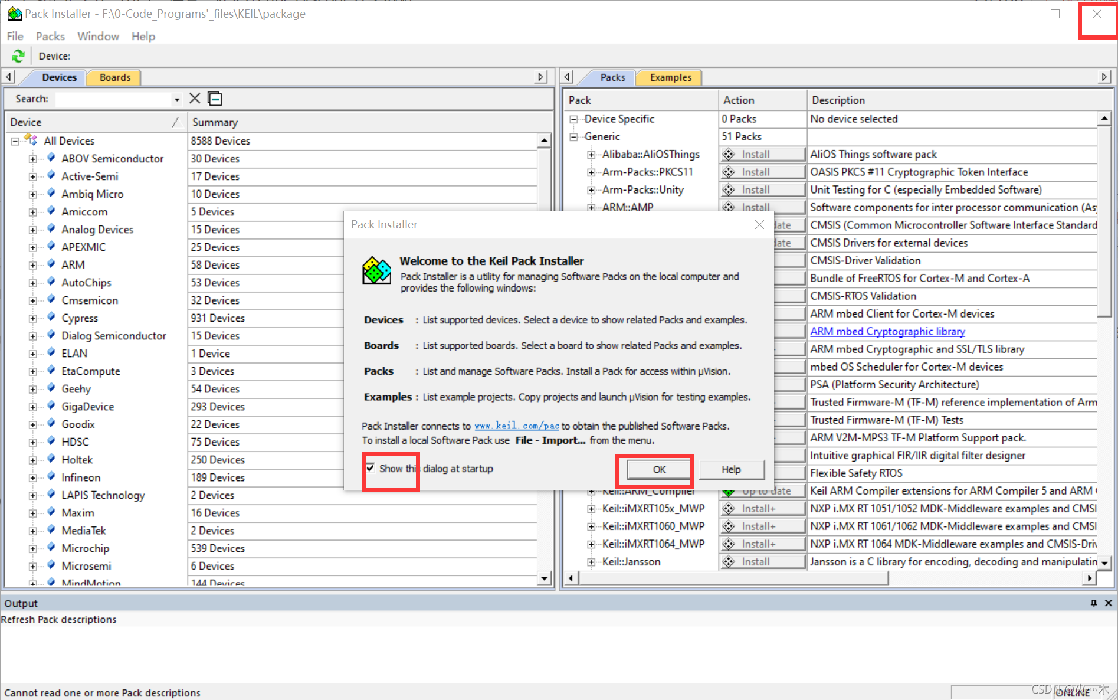
Task: Uncheck Show this dialog at startup
Action: coord(370,468)
